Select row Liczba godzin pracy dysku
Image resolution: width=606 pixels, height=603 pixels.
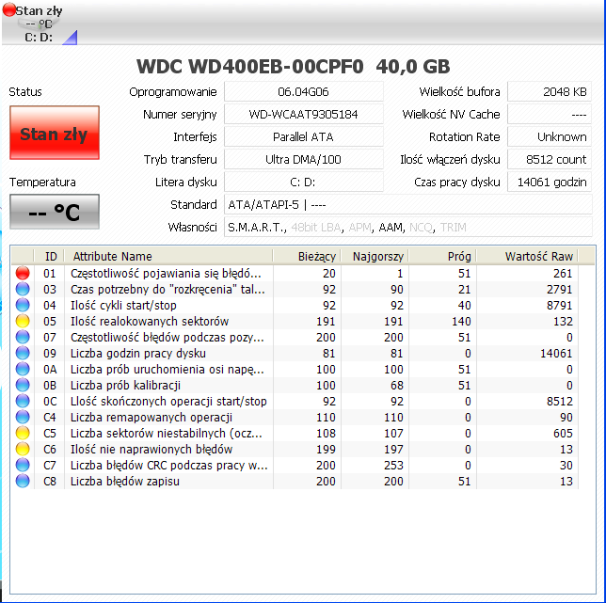(295, 353)
